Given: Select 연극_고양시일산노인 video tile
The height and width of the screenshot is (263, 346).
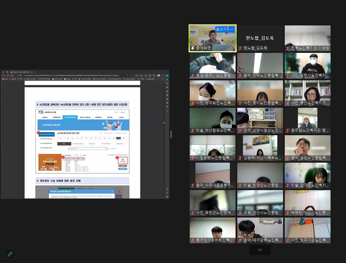Looking at the screenshot, I should [260, 121].
